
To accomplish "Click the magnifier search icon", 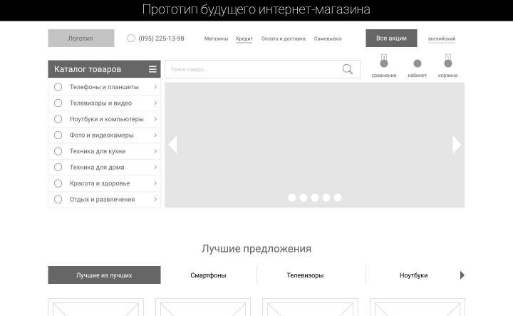I will (348, 69).
